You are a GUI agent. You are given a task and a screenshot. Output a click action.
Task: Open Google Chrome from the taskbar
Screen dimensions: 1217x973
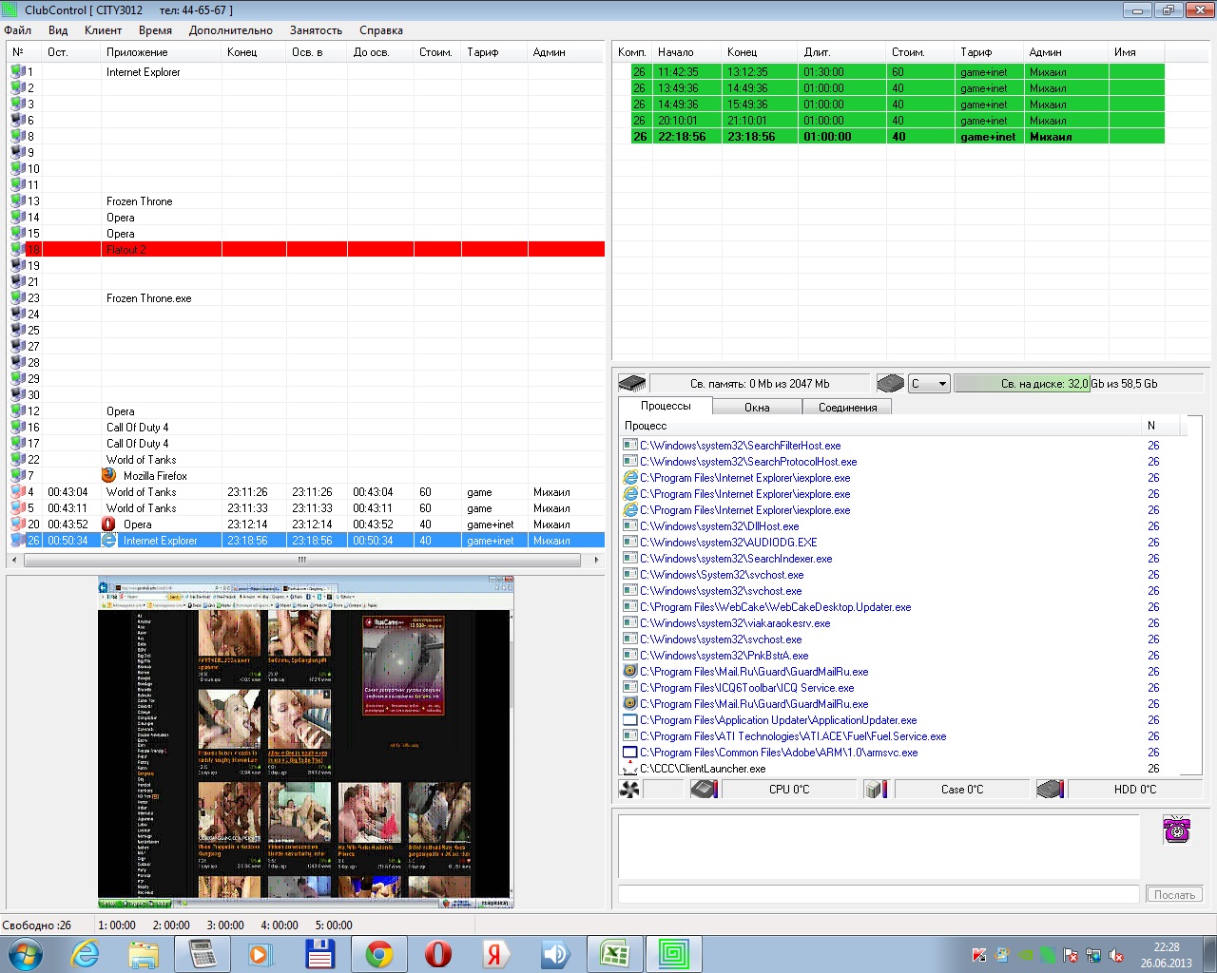pos(378,954)
